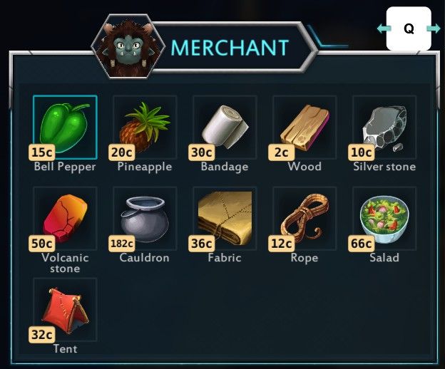Click the MERCHANT title banner
This screenshot has height=369, width=445.
pos(230,47)
